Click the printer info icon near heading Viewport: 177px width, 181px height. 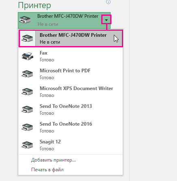108,2
